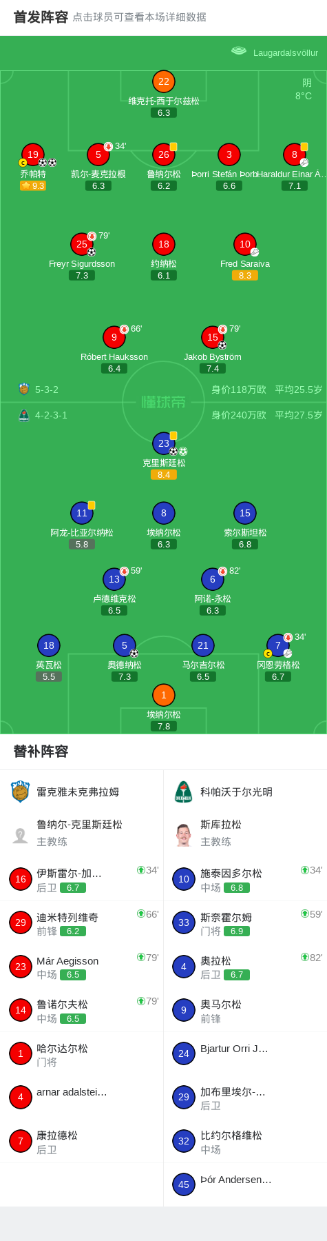The height and width of the screenshot is (1241, 327).
Task: Open substitute 16 伊斯雷尔-加… row
Action: pyautogui.click(x=82, y=879)
